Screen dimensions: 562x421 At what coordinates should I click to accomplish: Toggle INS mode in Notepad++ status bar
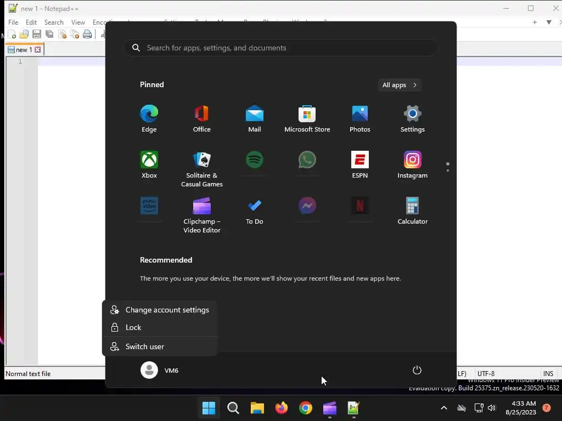click(548, 373)
